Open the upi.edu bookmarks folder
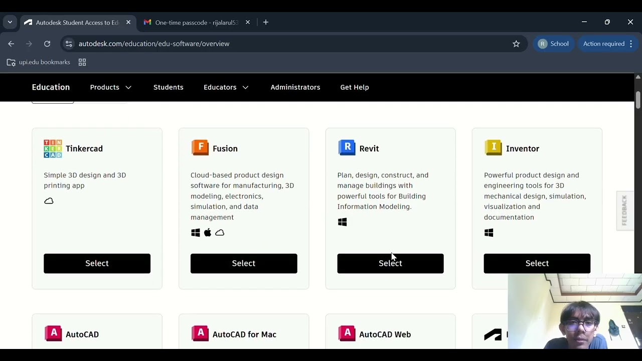Viewport: 642px width, 361px height. 39,62
